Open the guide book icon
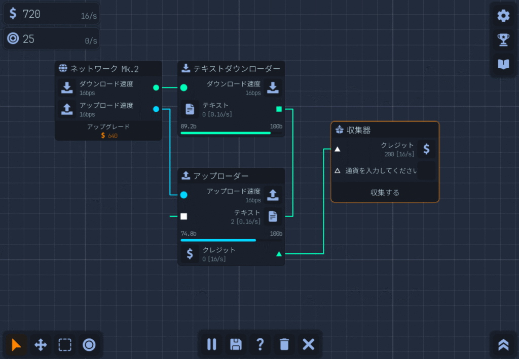 click(x=503, y=65)
